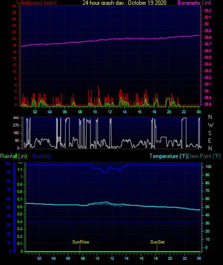Click the Dew Point (°F) legend label
Image resolution: width=223 pixels, height=265 pixels.
tap(204, 156)
